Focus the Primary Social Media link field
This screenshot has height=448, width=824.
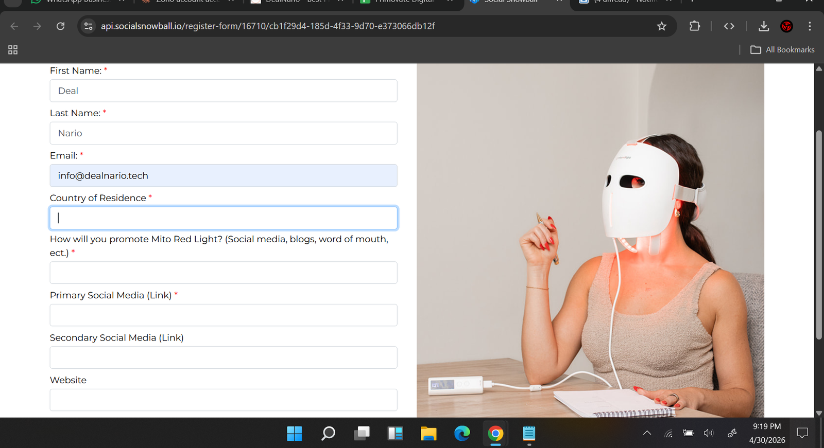click(224, 315)
